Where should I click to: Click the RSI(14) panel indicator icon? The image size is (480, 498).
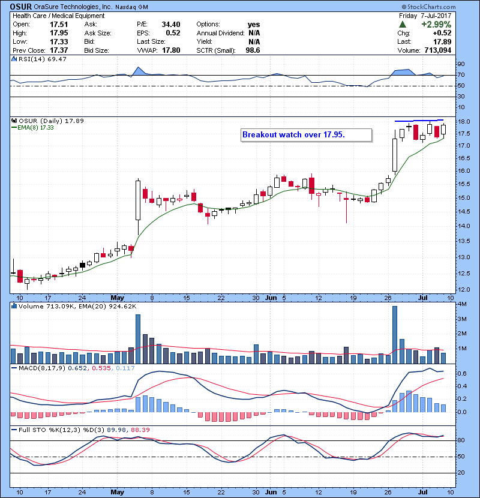(14, 59)
